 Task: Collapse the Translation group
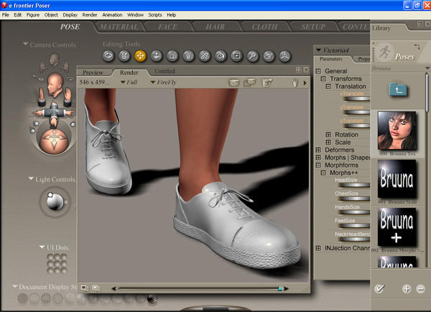click(x=328, y=87)
